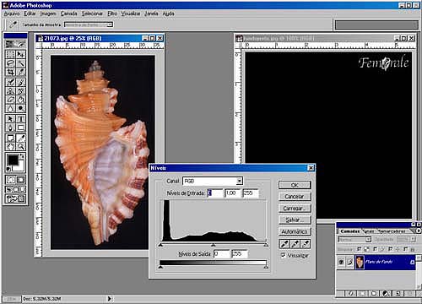The height and width of the screenshot is (304, 422).
Task: Click the swap foreground/background colors arrow
Action: (22, 156)
